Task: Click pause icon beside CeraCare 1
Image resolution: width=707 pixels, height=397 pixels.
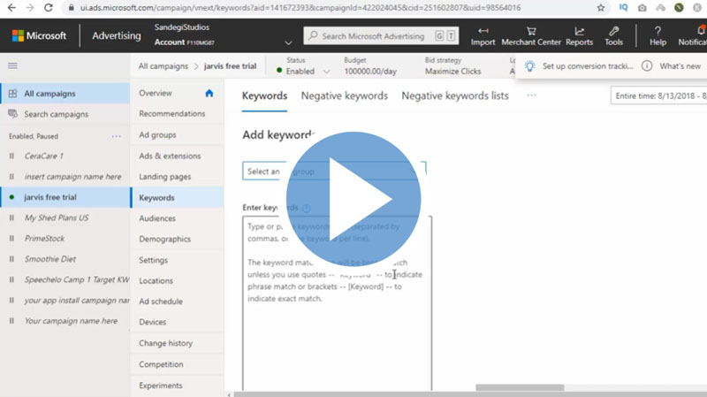Action: tap(11, 156)
